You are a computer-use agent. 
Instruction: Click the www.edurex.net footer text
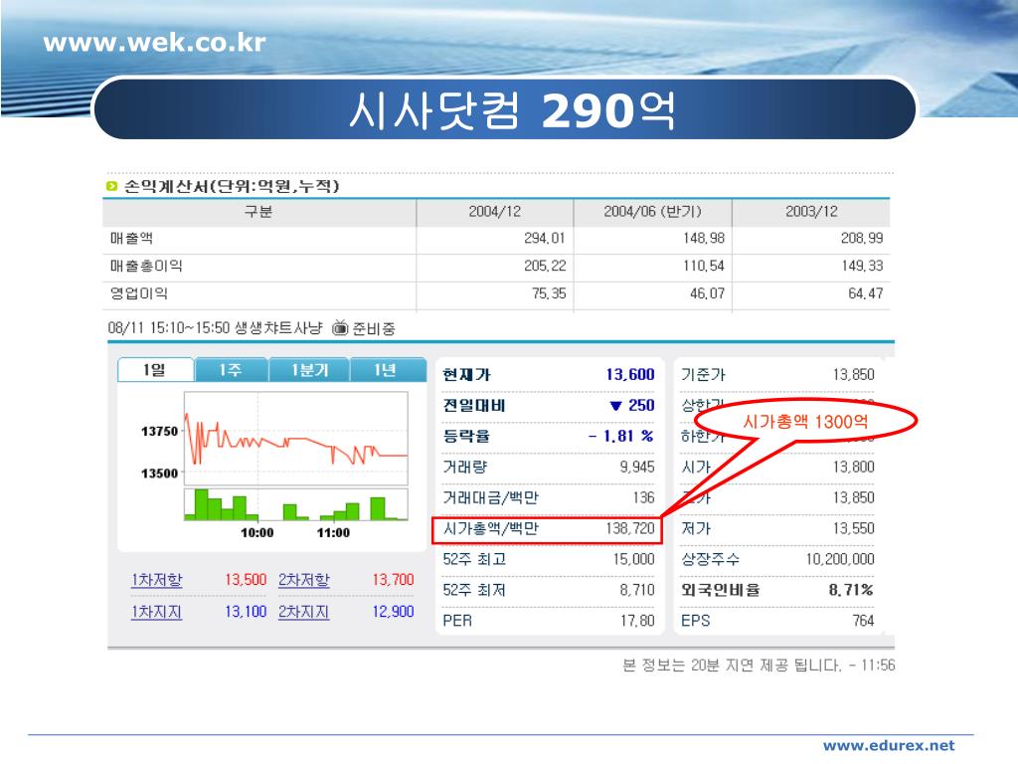[x=889, y=745]
